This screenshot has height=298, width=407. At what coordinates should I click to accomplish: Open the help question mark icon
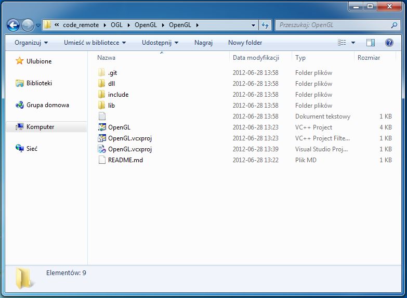click(x=389, y=43)
